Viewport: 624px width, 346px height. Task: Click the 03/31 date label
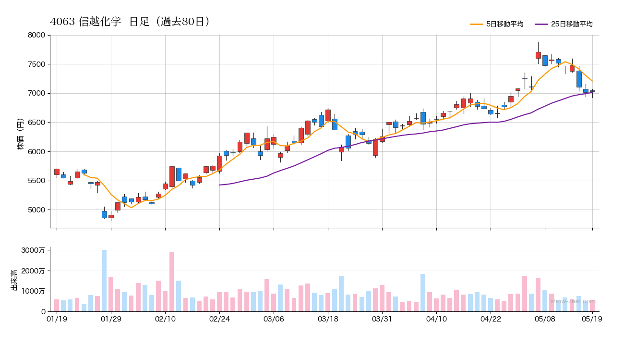click(382, 318)
